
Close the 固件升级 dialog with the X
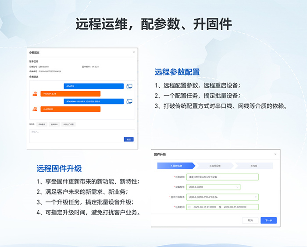click(x=275, y=154)
